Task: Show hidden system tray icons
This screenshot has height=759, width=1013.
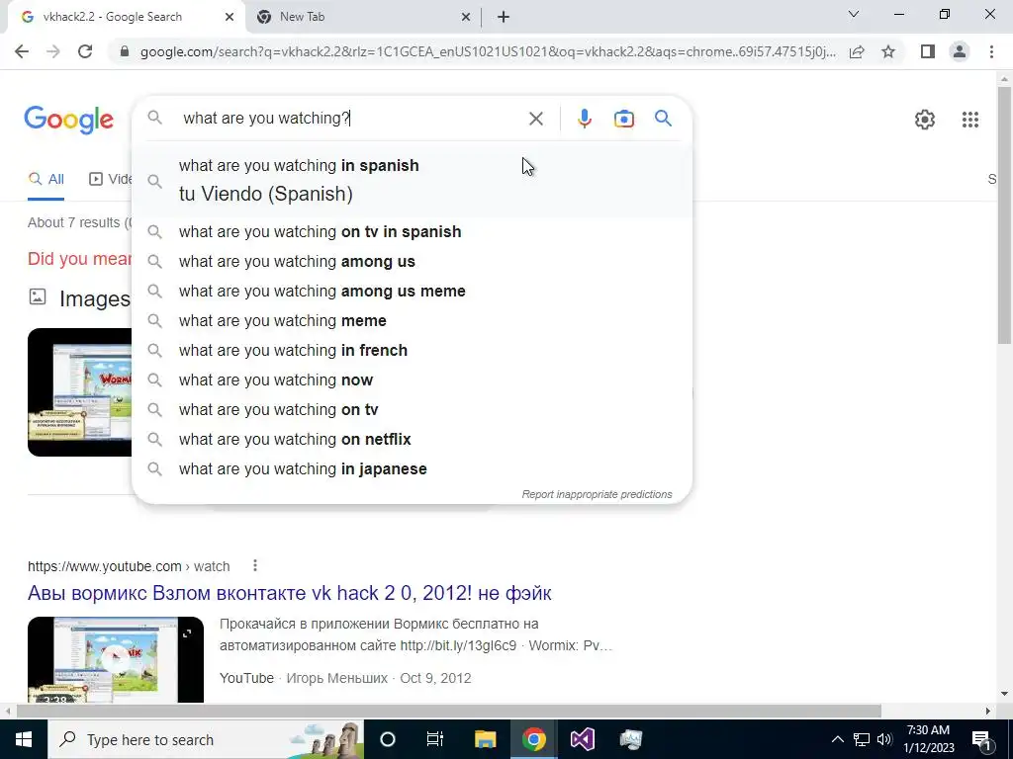Action: click(x=837, y=739)
